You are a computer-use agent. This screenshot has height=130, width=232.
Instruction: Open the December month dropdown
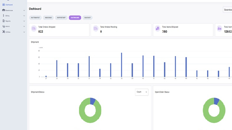tap(228, 10)
